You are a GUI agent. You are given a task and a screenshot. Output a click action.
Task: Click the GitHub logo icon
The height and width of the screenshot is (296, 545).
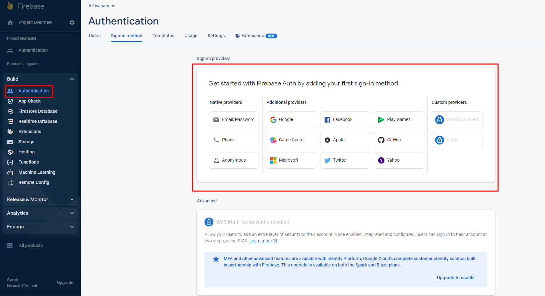(x=381, y=140)
